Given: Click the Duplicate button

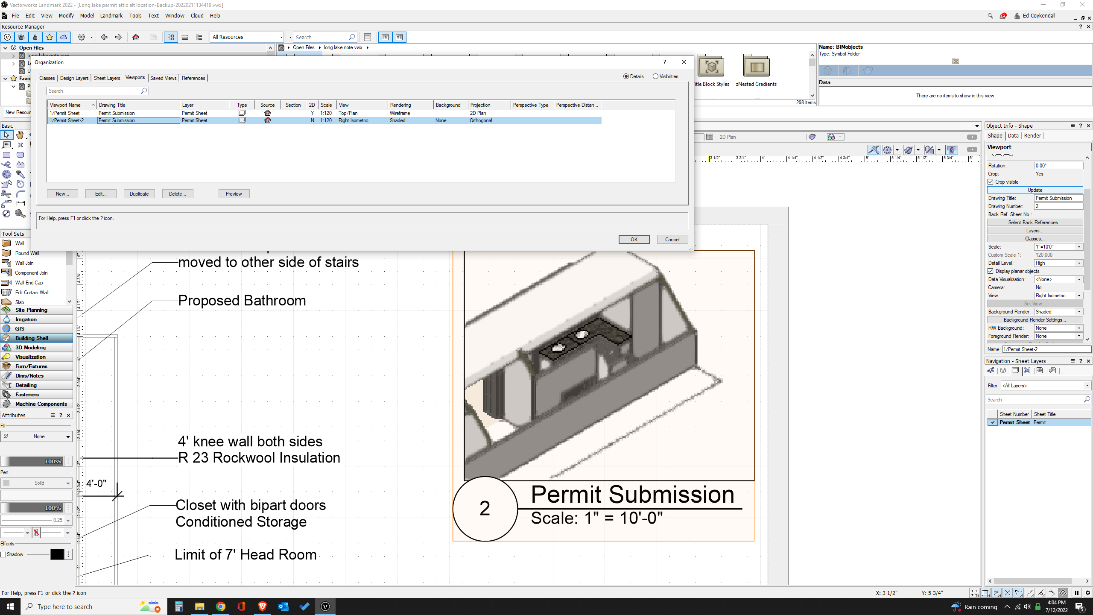Looking at the screenshot, I should pos(139,194).
